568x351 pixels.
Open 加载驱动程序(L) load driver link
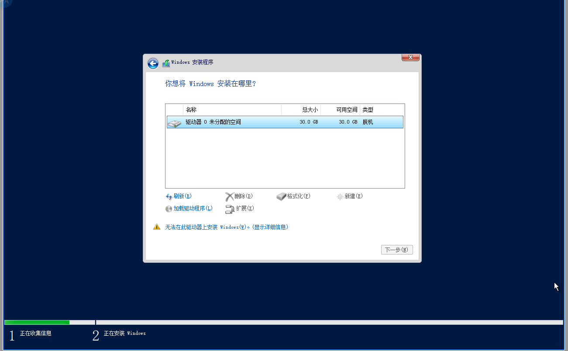(193, 209)
